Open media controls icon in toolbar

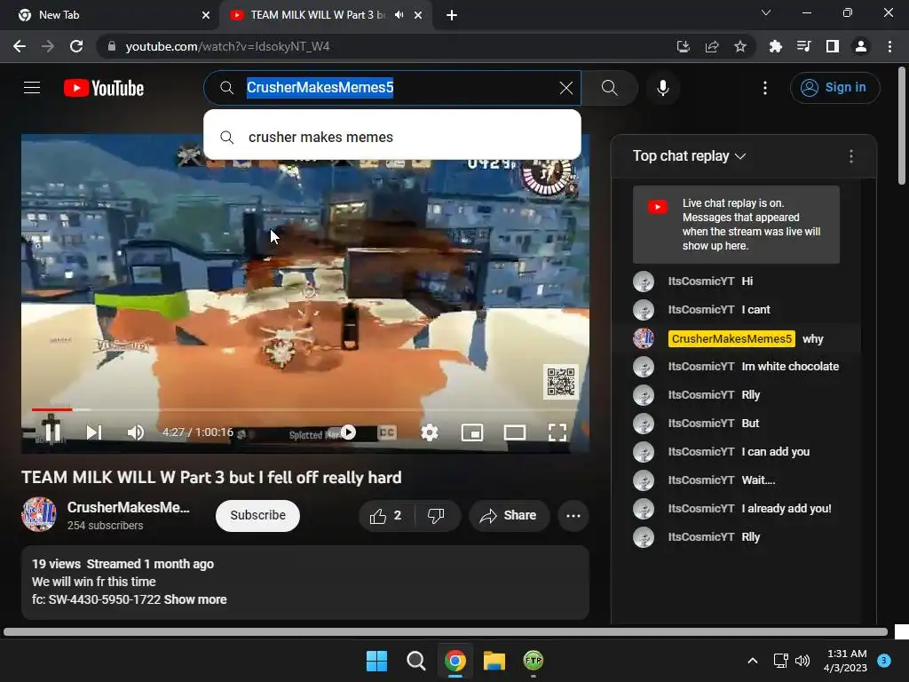[803, 46]
